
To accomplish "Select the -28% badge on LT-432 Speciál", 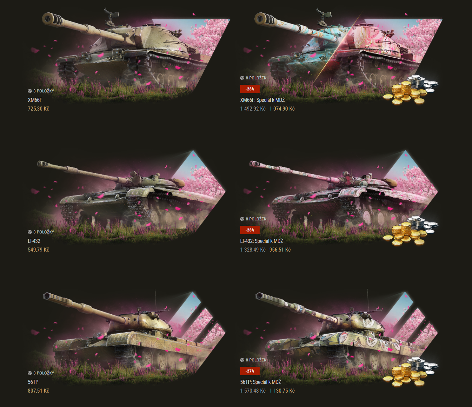I will [x=250, y=230].
